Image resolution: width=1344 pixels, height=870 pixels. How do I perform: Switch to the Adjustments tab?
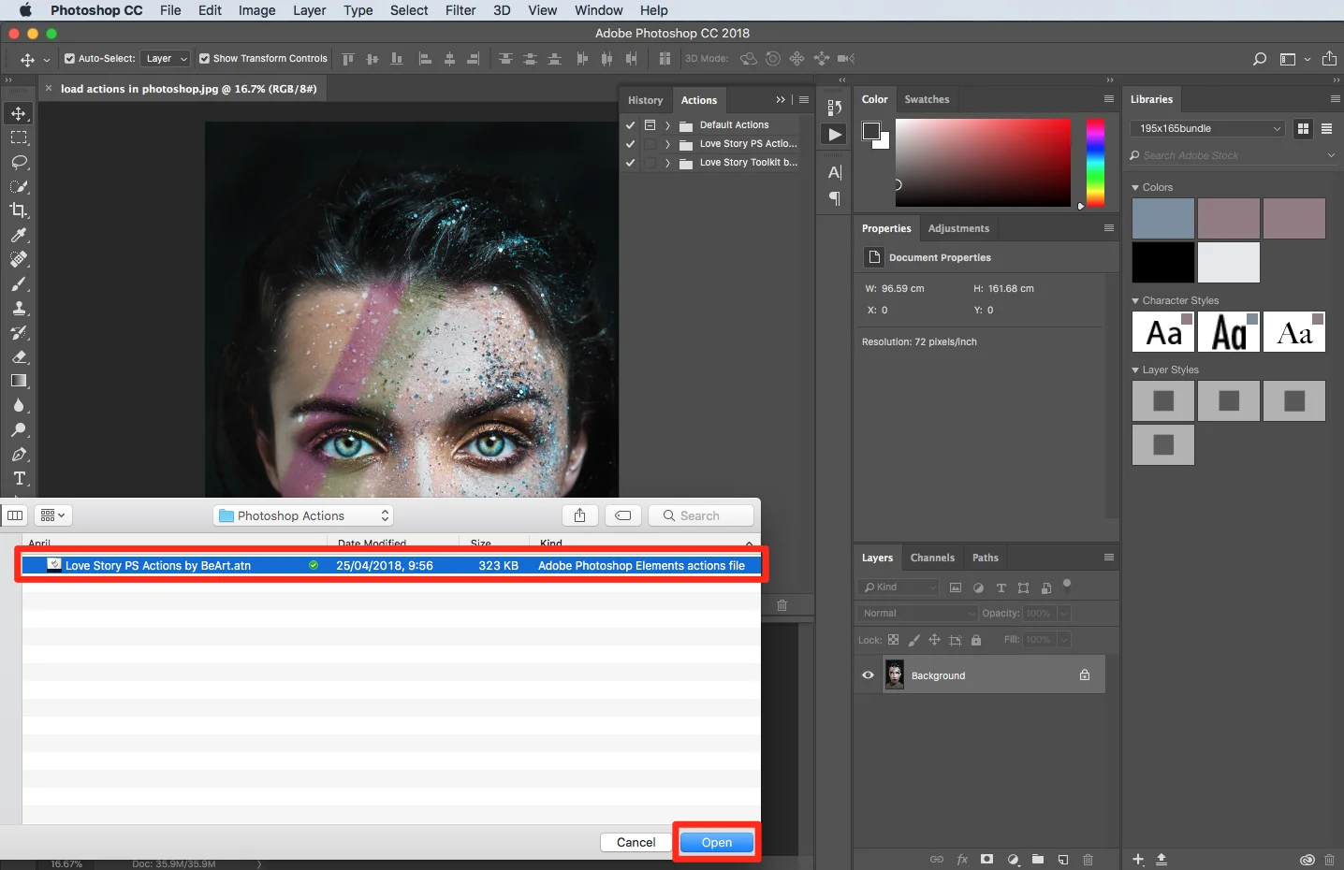[x=958, y=228]
